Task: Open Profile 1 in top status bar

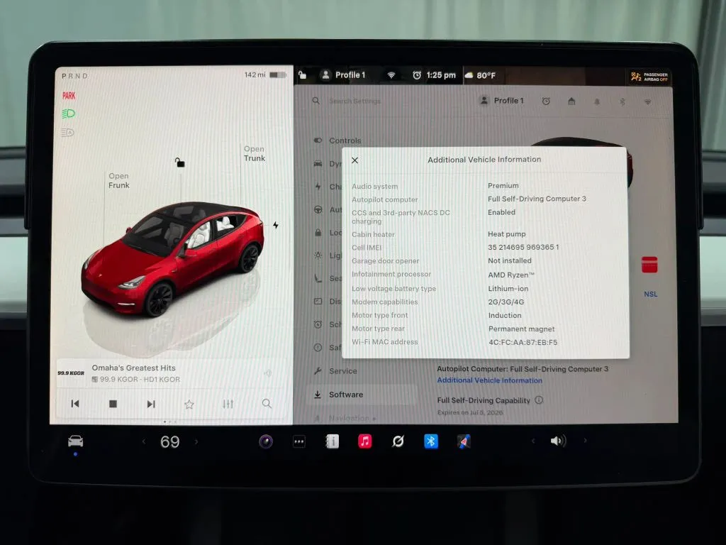Action: (x=344, y=75)
